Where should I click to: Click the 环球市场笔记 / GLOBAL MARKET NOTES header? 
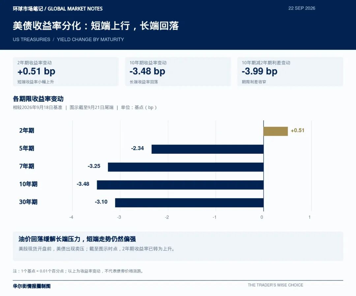[58, 9]
